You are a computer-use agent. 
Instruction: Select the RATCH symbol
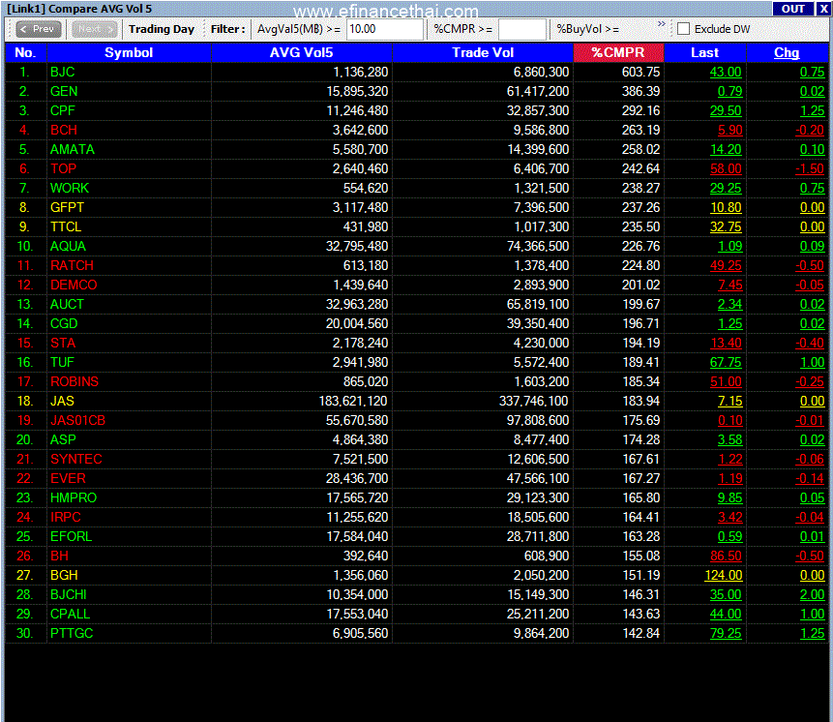[72, 265]
